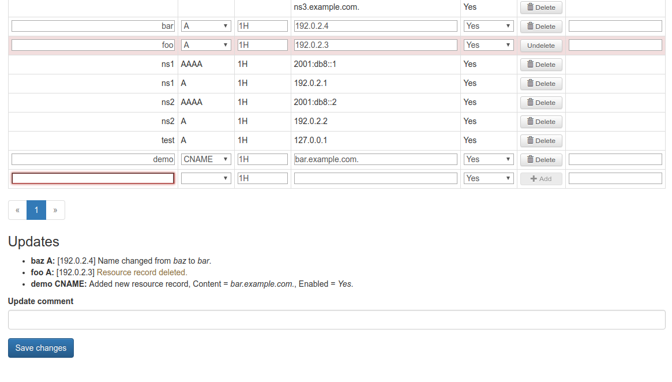Edit content field with bar.example.com.
This screenshot has height=382, width=672.
coord(376,159)
